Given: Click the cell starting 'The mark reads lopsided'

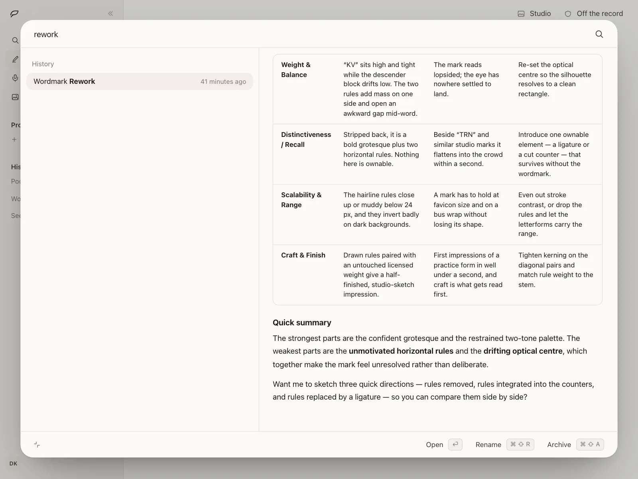Looking at the screenshot, I should tap(466, 79).
